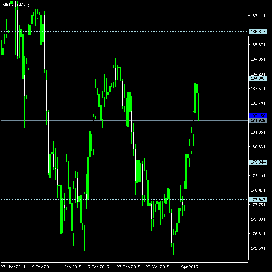Screen dimensions: 272x272
Task: Click the 184.951 price axis value
Action: pyautogui.click(x=258, y=59)
